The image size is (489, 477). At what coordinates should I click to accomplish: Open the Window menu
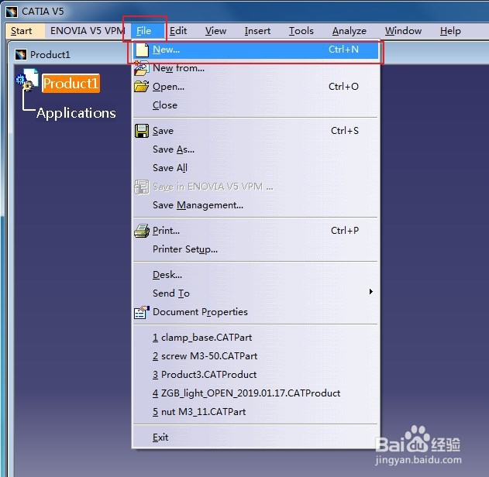403,31
